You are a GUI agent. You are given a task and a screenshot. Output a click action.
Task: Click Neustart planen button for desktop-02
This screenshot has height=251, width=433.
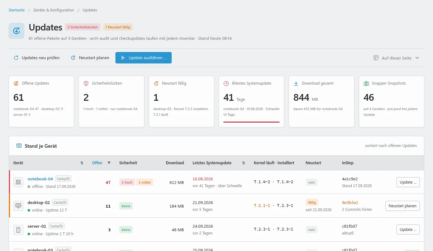(x=403, y=206)
